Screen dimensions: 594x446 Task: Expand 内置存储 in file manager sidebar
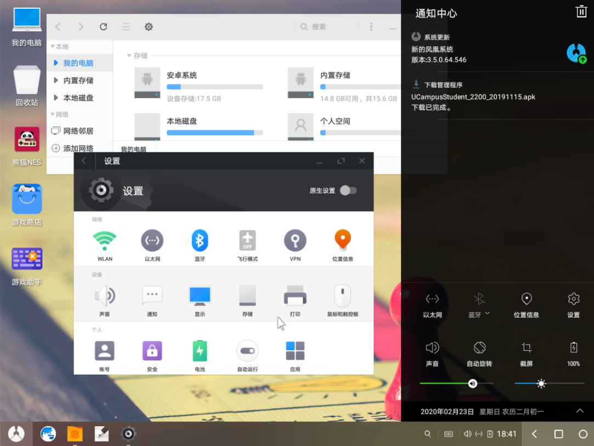tap(56, 80)
